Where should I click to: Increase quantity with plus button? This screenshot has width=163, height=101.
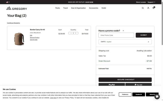pos(76,33)
